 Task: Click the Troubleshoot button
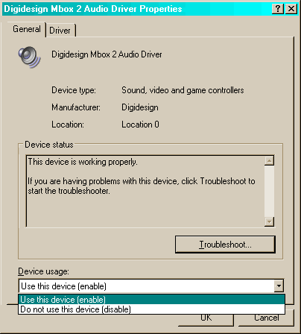point(225,245)
